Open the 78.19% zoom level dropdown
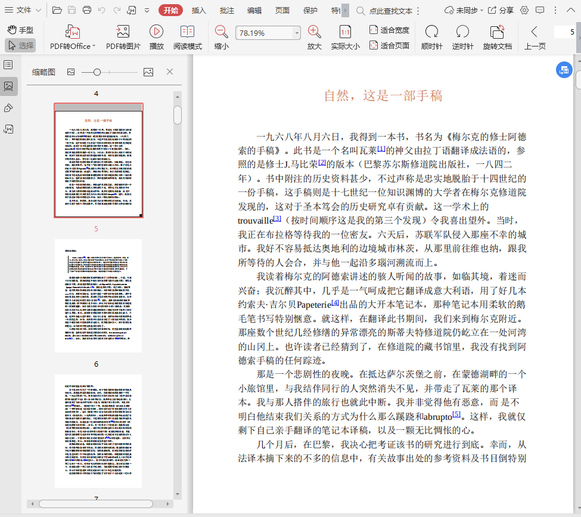 [x=297, y=33]
